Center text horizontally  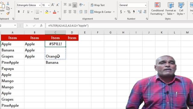(x=70, y=12)
